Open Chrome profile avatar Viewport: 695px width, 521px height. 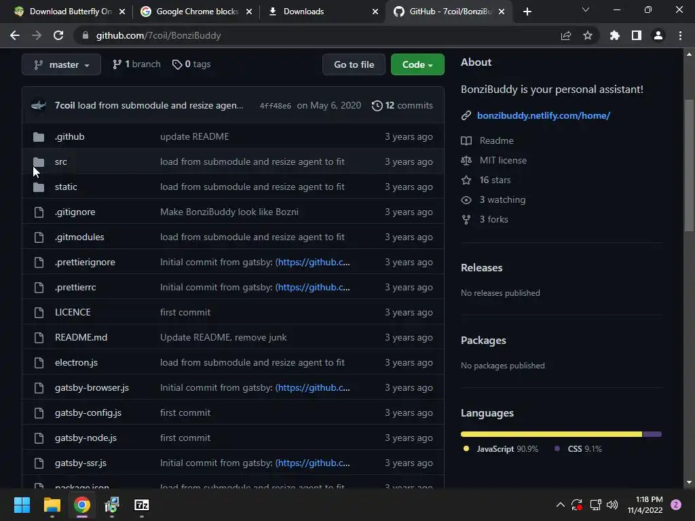(658, 35)
